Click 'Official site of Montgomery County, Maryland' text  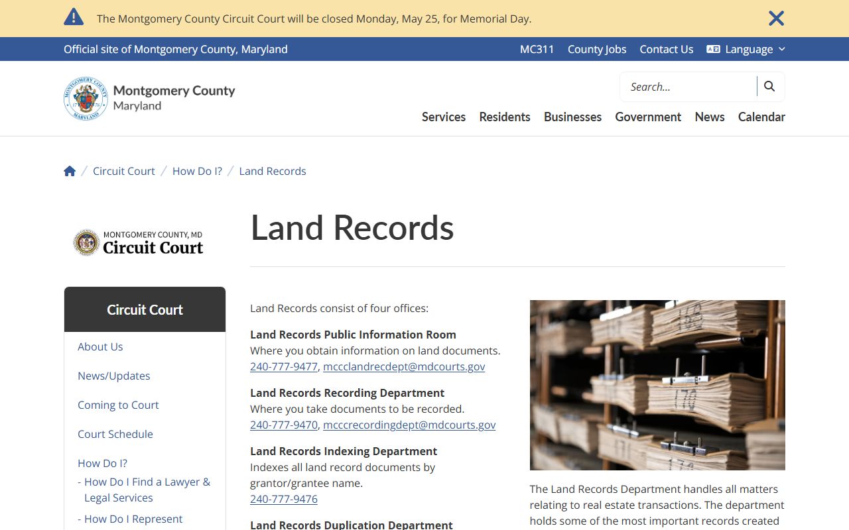click(176, 49)
